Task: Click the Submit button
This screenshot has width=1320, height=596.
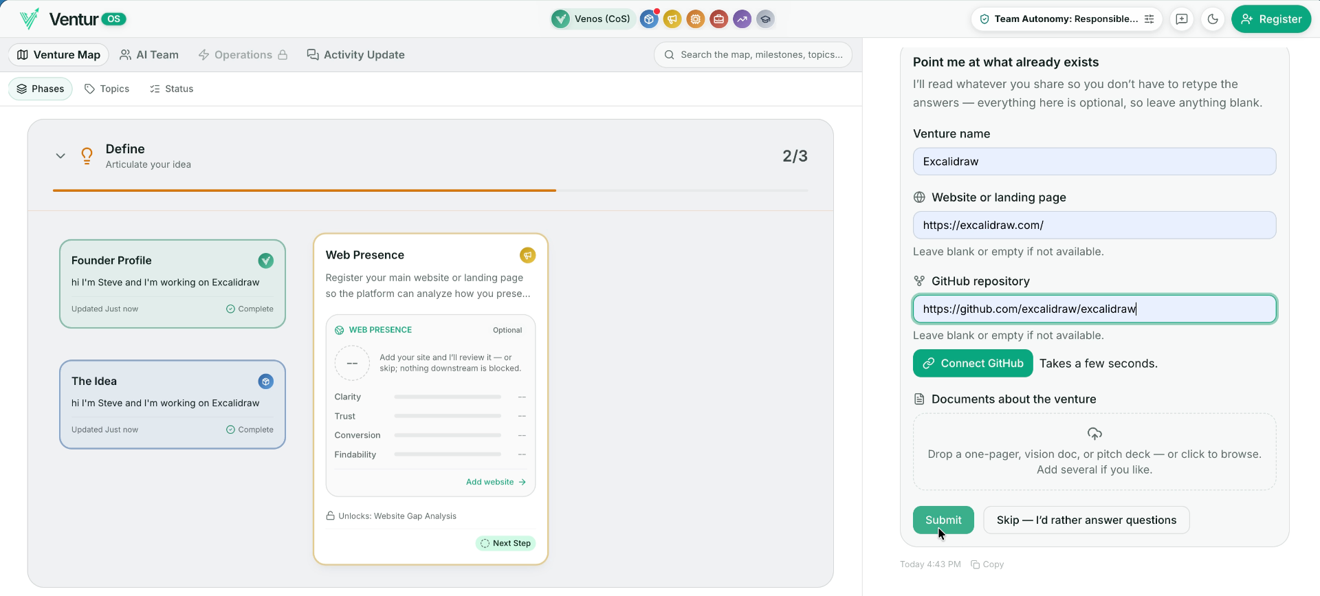Action: tap(943, 520)
